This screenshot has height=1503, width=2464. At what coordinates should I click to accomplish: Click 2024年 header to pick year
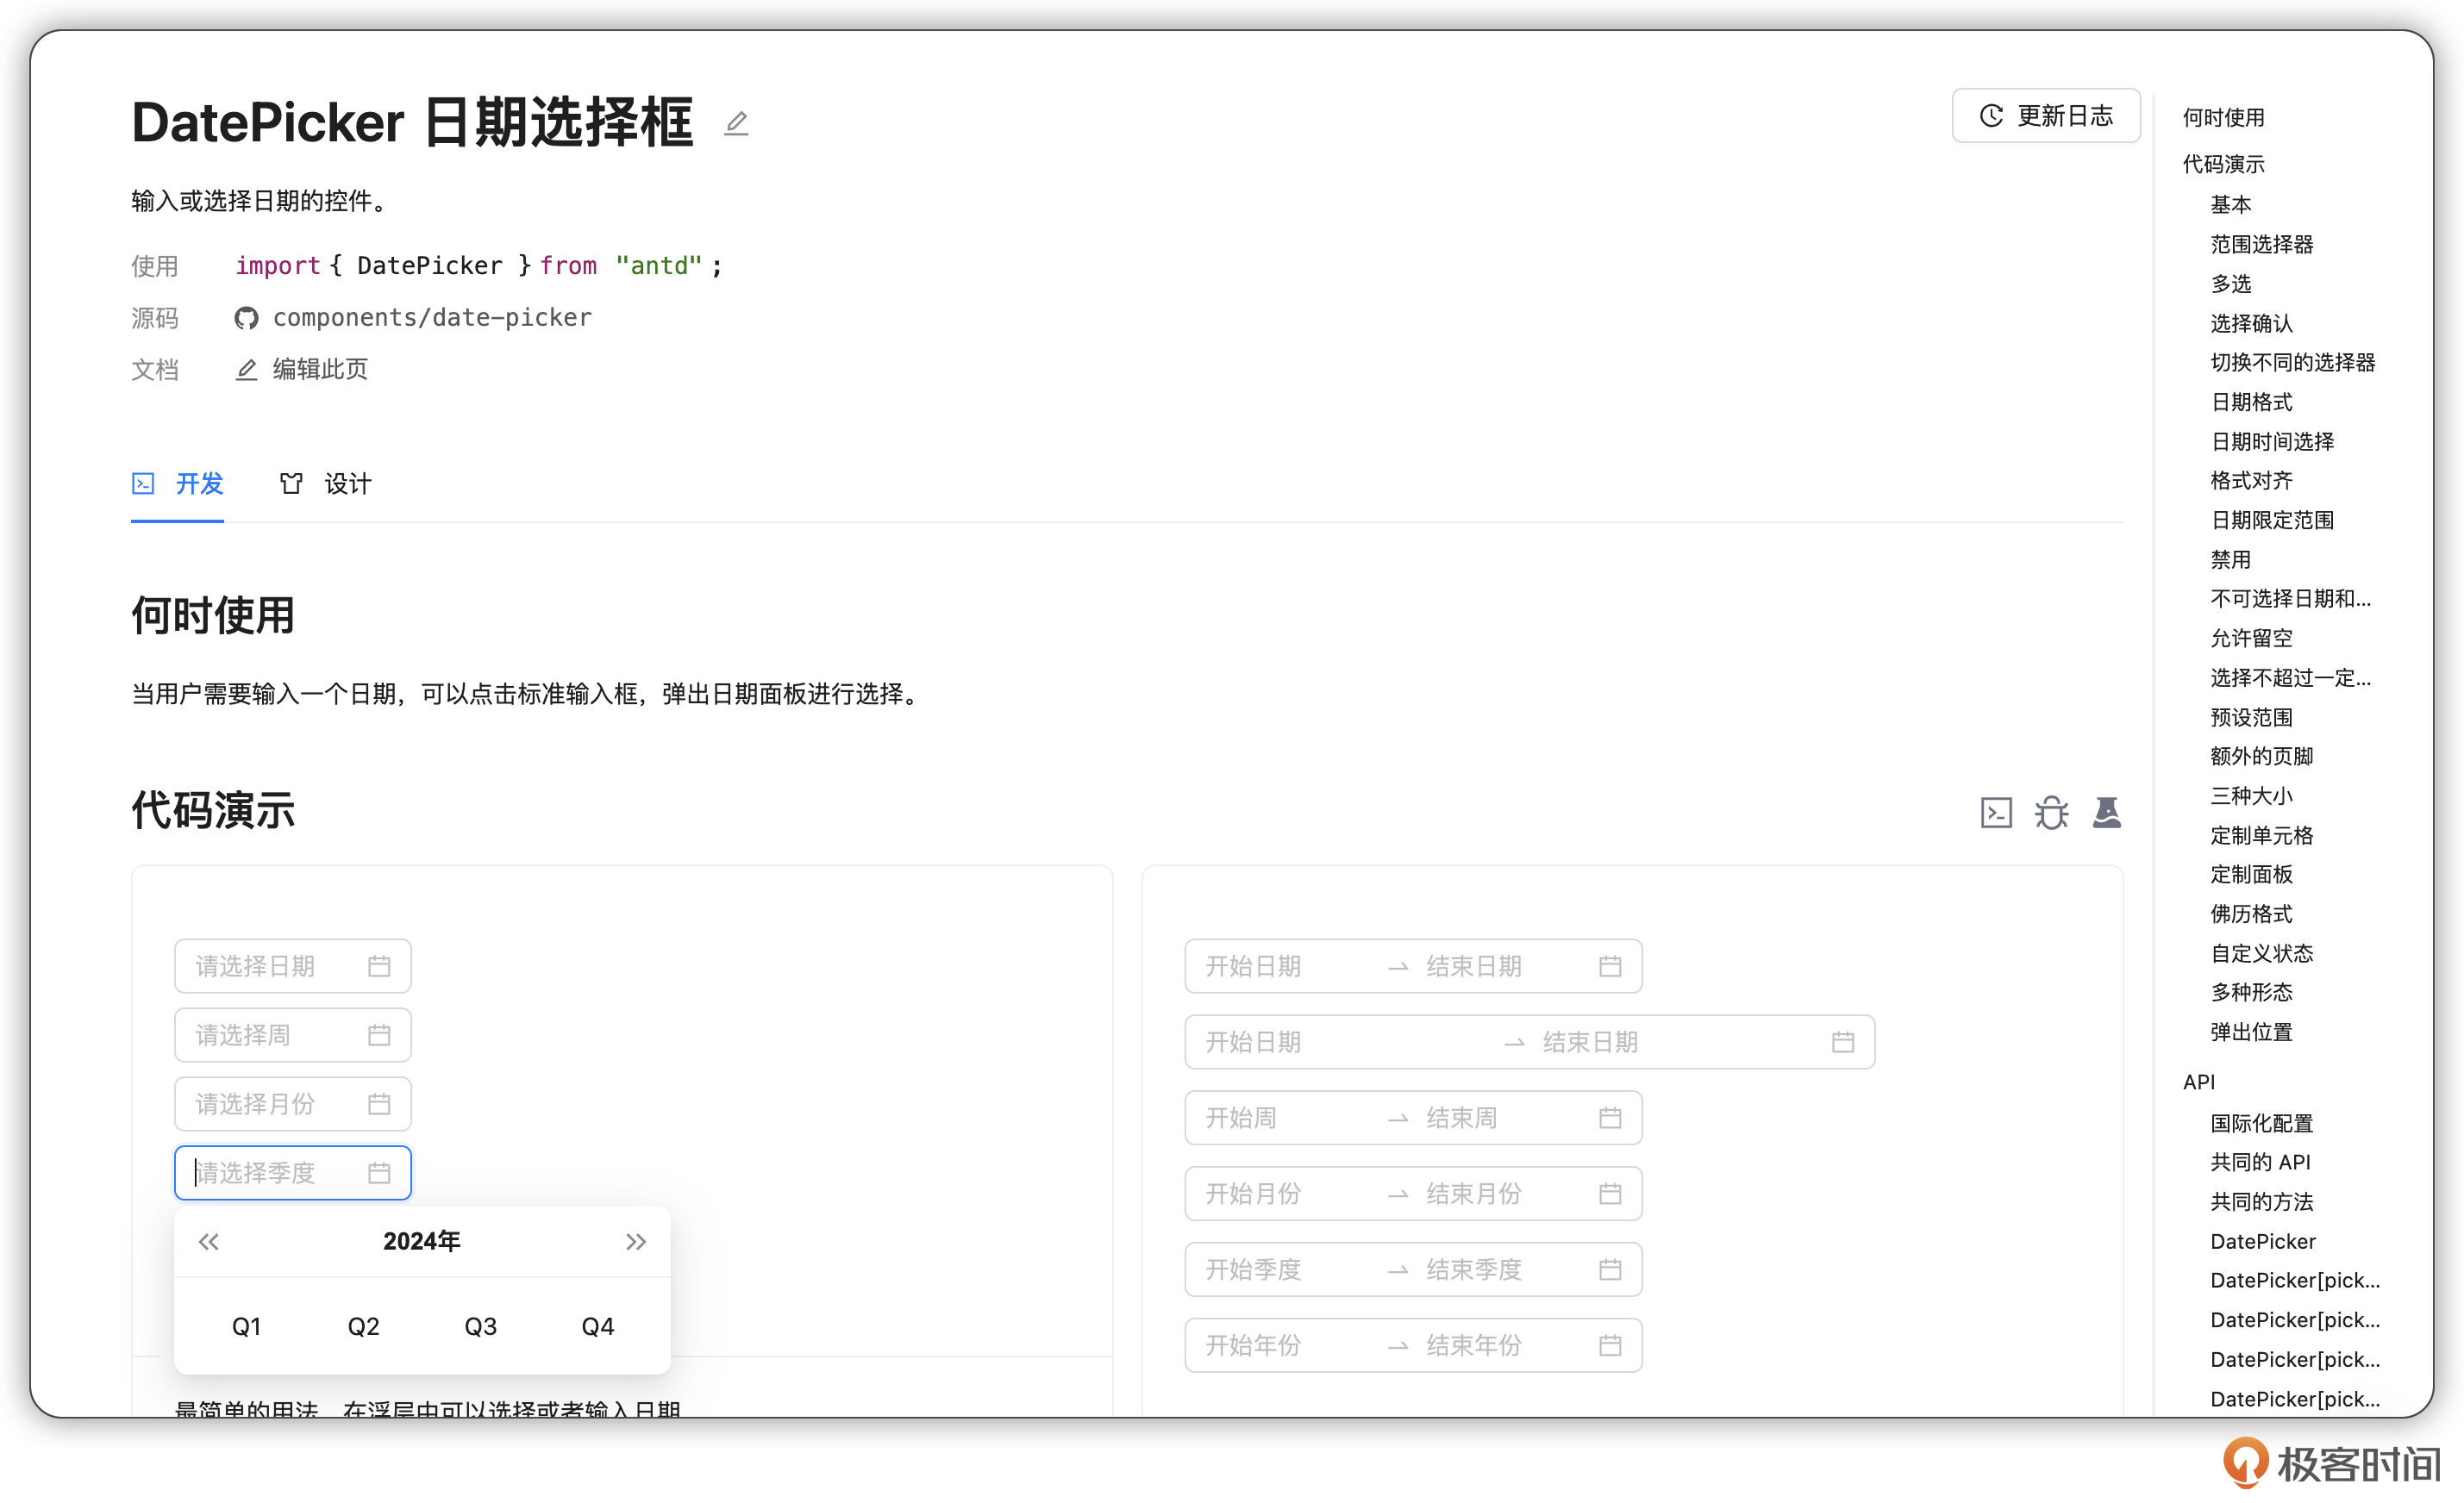coord(421,1242)
